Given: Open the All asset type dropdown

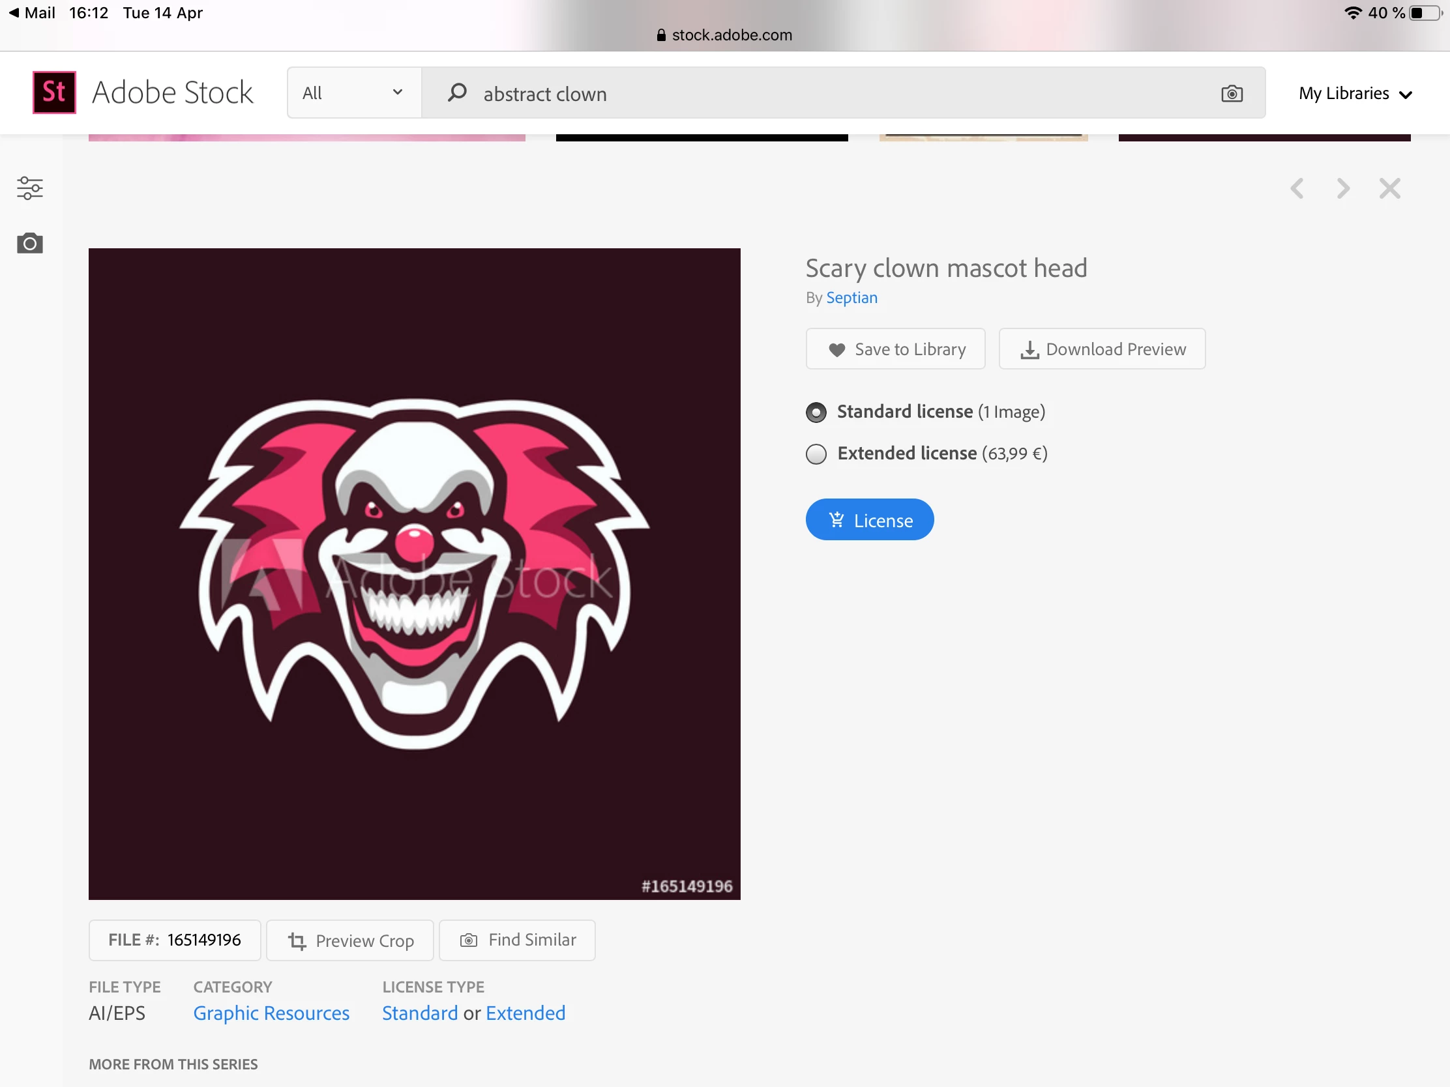Looking at the screenshot, I should pos(353,93).
